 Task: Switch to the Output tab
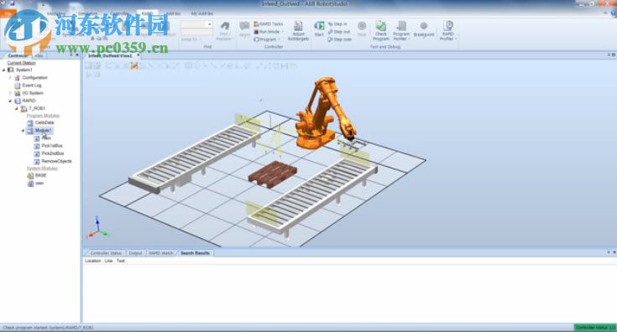pos(135,253)
